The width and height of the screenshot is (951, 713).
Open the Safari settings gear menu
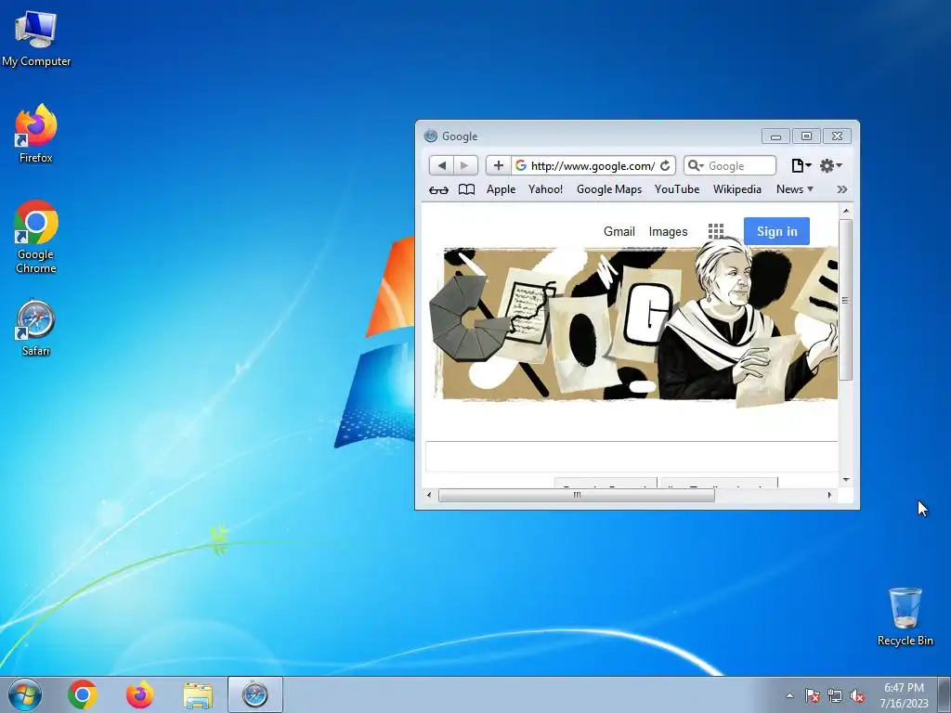830,165
